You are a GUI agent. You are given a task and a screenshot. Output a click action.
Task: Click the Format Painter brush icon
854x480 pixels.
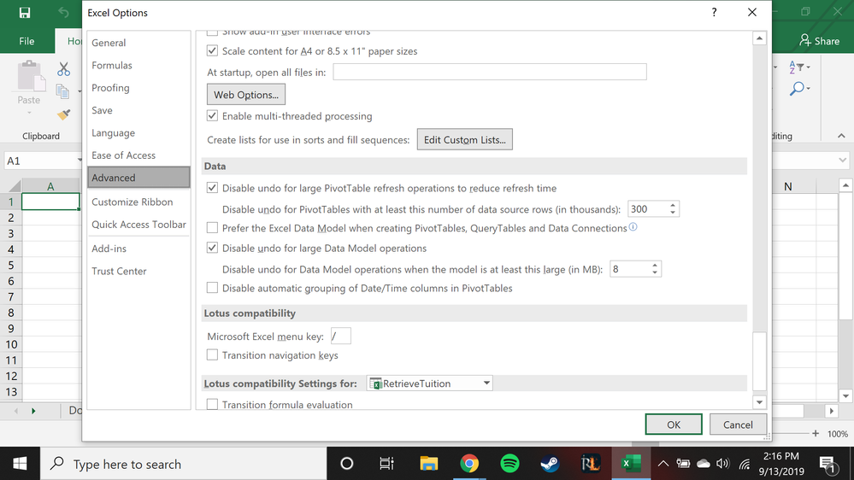64,114
